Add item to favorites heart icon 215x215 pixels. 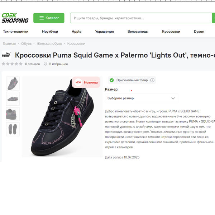tap(46, 64)
